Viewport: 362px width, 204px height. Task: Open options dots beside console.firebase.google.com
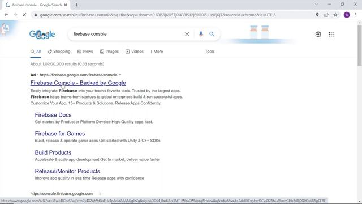tap(100, 193)
